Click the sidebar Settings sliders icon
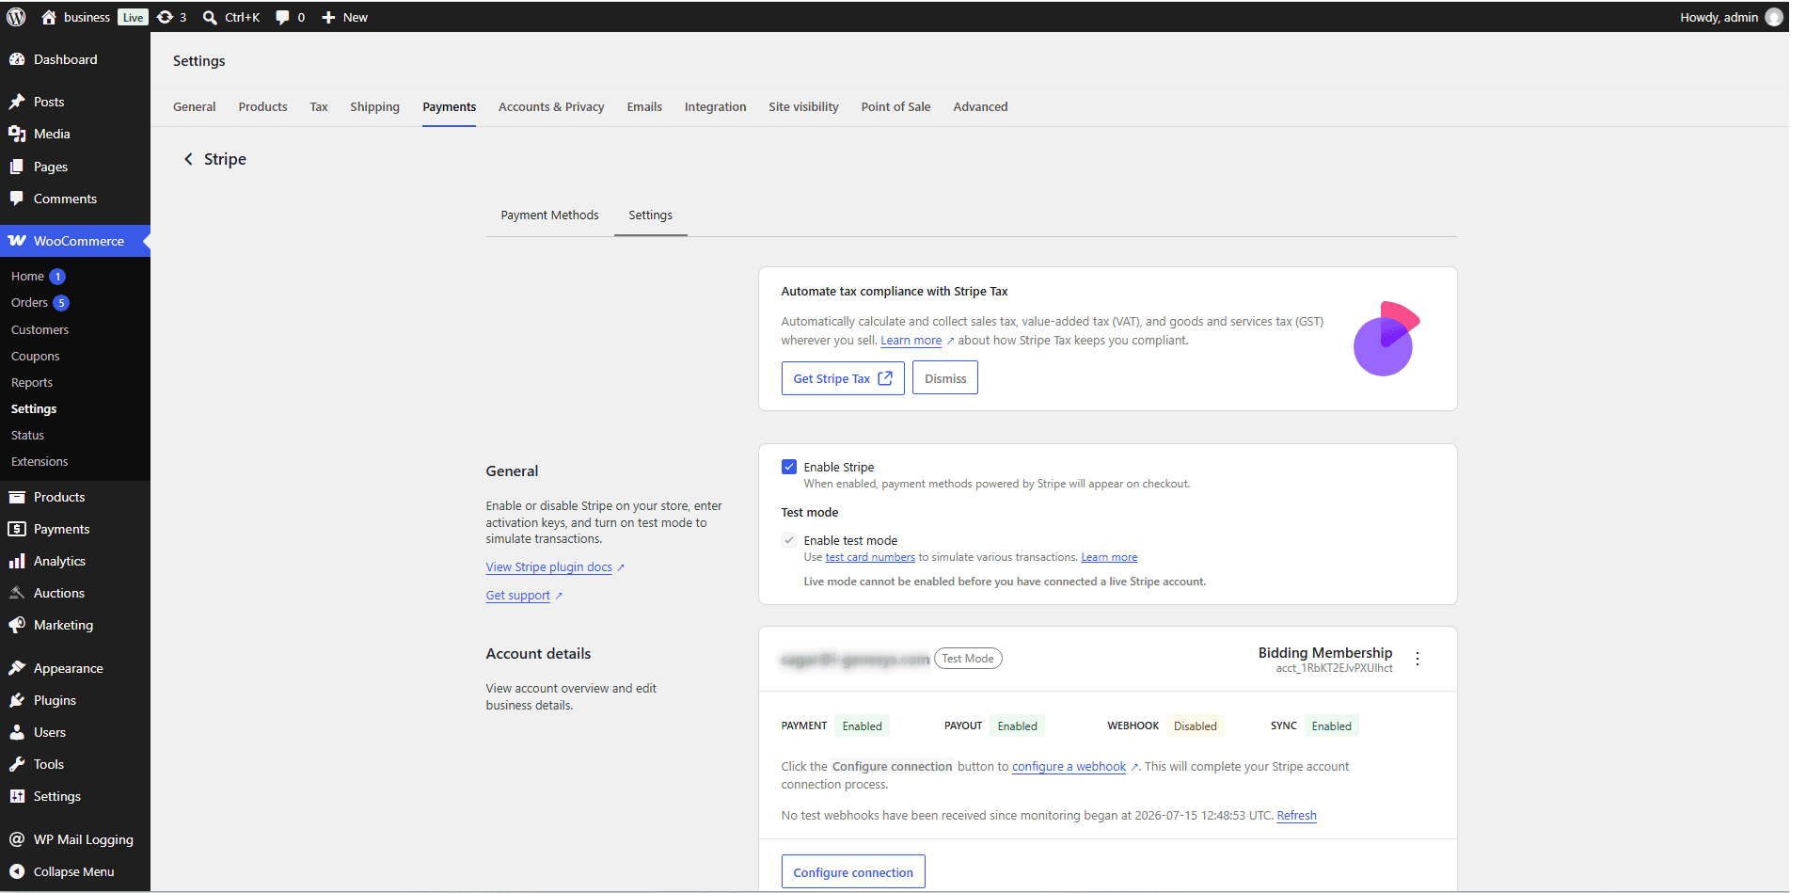Image resolution: width=1806 pixels, height=893 pixels. click(x=17, y=796)
